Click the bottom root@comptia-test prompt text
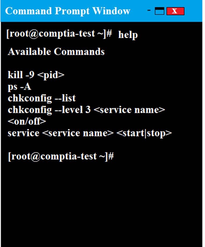 [61, 157]
